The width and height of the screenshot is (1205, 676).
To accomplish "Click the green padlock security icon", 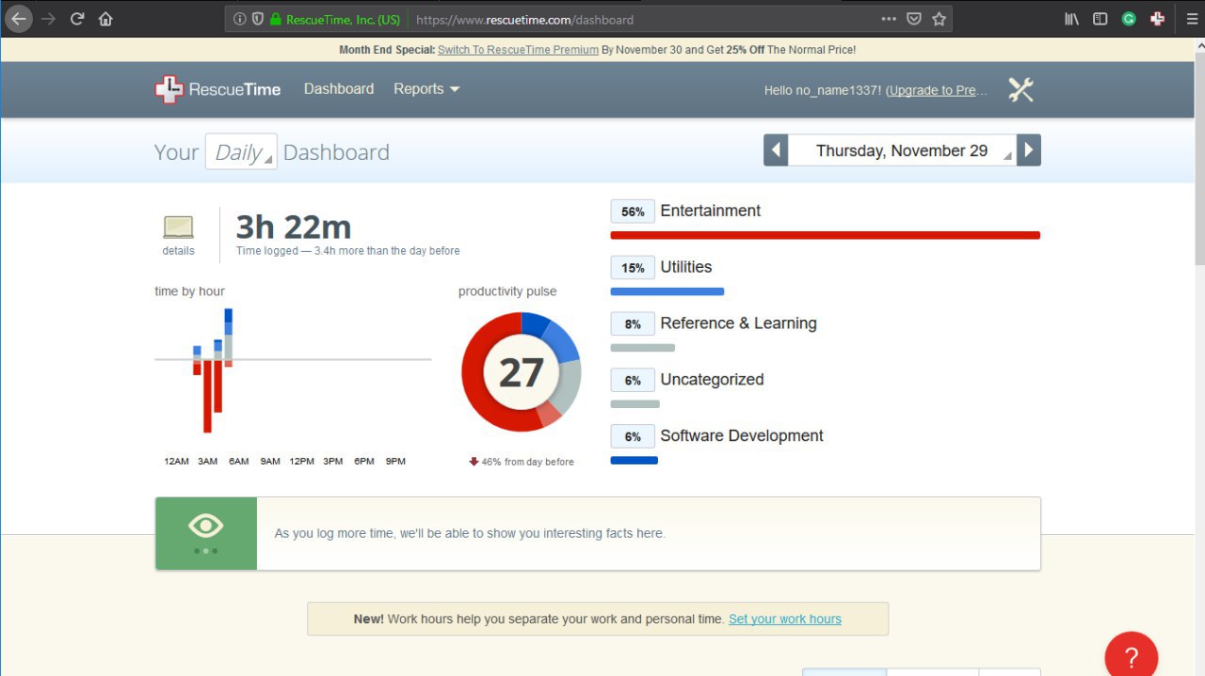I will click(276, 19).
